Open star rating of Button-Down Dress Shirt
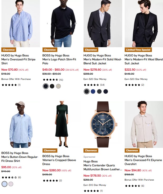 (x=11, y=177)
